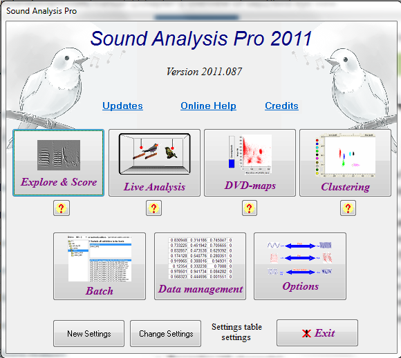Open the Batch processing module
Image resolution: width=401 pixels, height=358 pixels.
[x=100, y=266]
